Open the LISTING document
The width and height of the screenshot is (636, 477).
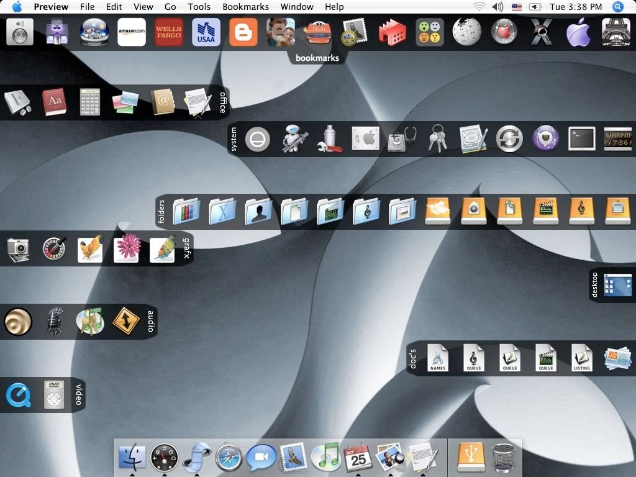582,358
